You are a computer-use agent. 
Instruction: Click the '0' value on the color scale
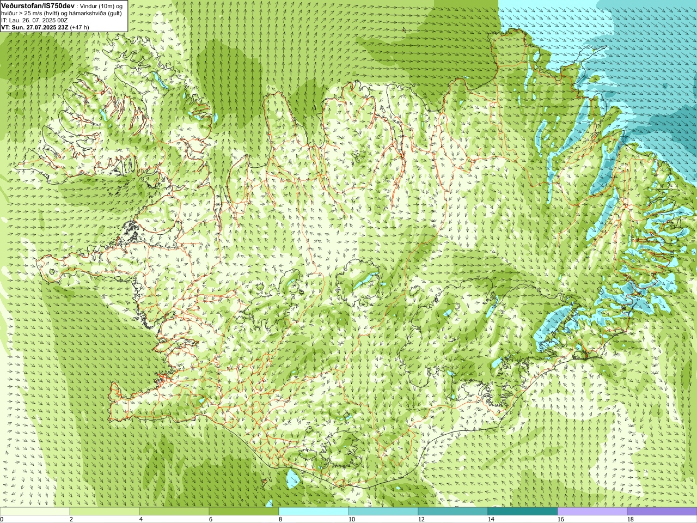2,519
